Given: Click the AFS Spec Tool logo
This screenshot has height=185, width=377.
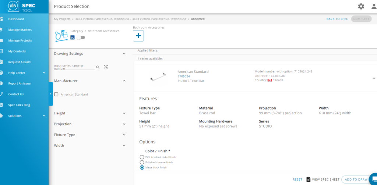Looking at the screenshot, I should pyautogui.click(x=22, y=6).
